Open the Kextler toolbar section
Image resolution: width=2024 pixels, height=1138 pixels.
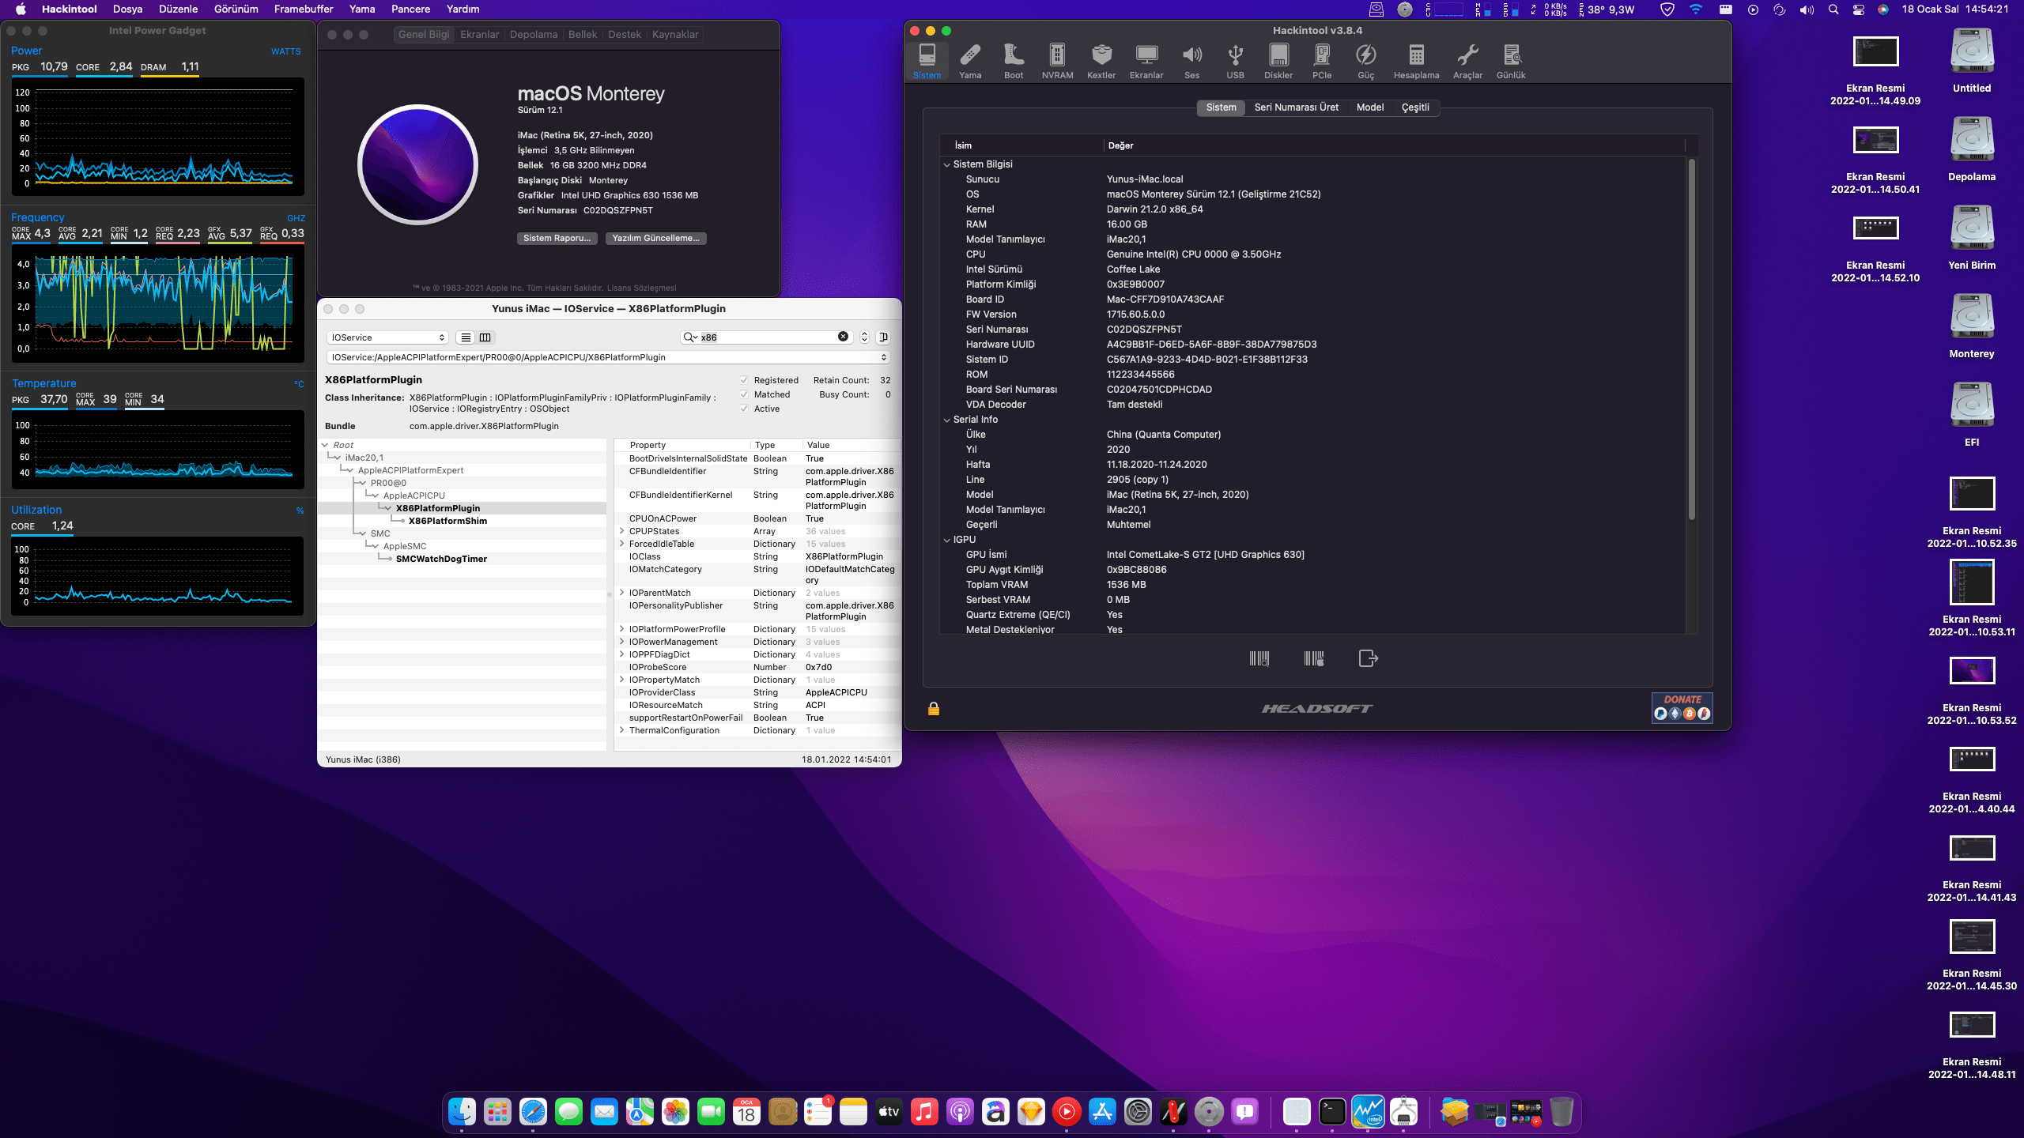pyautogui.click(x=1101, y=61)
